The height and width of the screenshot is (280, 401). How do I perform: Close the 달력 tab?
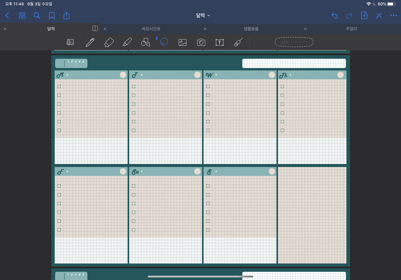(x=5, y=29)
